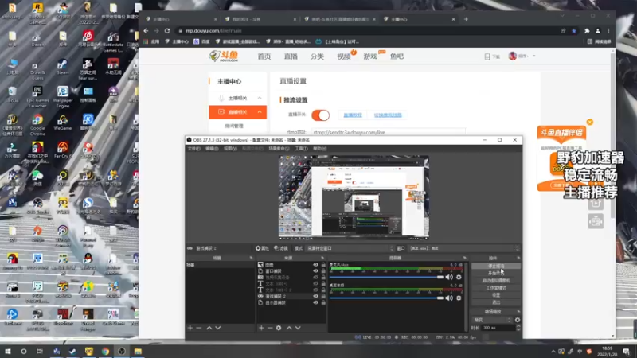Open 帮助(H) menu in OBS

pos(320,149)
